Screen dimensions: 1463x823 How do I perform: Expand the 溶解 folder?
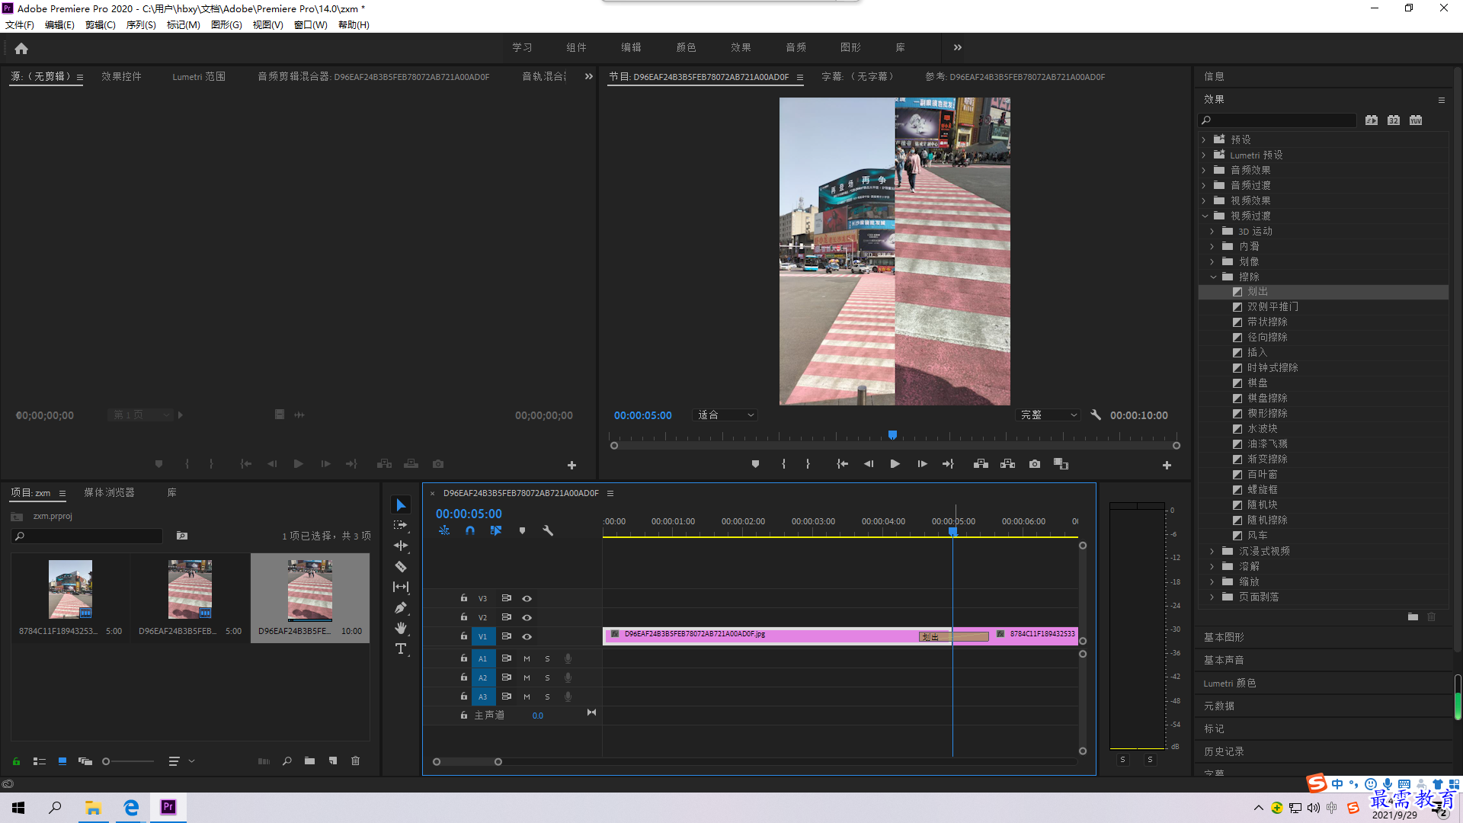[1212, 566]
